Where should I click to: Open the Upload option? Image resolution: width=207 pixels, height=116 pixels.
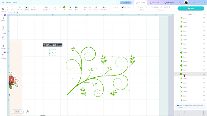[3, 47]
